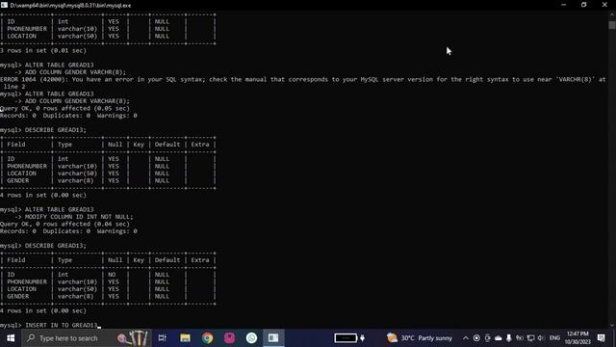Viewport: 616px width, 347px height.
Task: Click 'Query OK, 0 rows affected (0.05 sec)'
Action: coord(64,108)
